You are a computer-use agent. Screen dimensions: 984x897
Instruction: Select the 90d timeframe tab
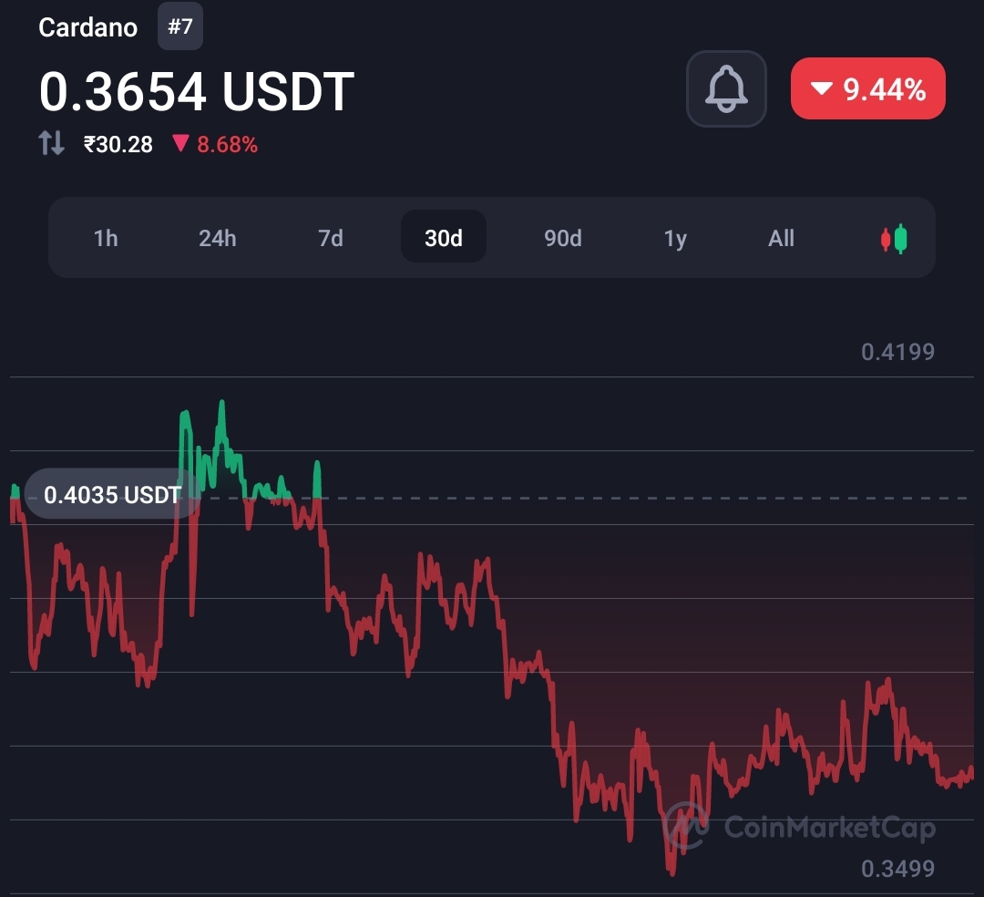click(562, 238)
